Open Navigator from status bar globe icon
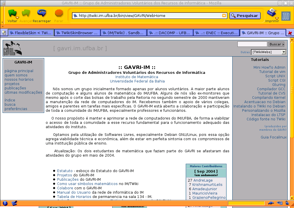The height and width of the screenshot is (208, 294). 5,203
